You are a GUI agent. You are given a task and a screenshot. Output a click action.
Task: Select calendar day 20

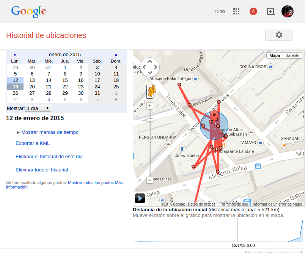32,87
